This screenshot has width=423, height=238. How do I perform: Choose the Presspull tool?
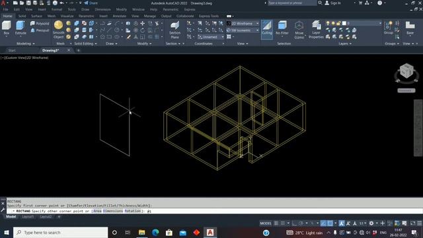(x=40, y=30)
